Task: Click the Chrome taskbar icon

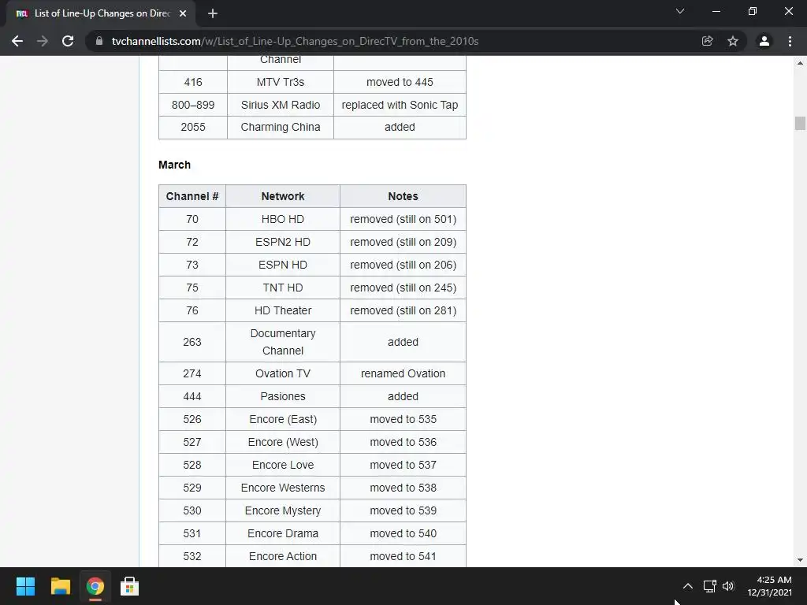Action: coord(95,586)
